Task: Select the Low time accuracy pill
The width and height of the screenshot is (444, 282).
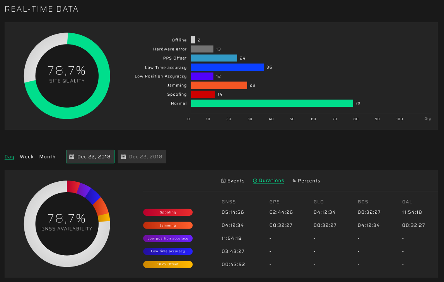Action: click(x=168, y=251)
